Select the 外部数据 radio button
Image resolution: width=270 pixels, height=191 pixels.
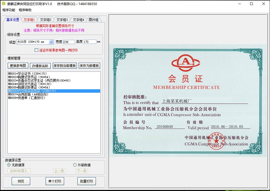click(75, 165)
